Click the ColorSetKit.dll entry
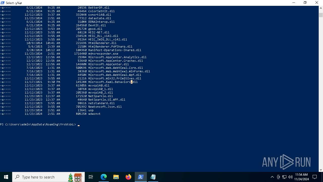This screenshot has width=323, height=182. click(101, 11)
